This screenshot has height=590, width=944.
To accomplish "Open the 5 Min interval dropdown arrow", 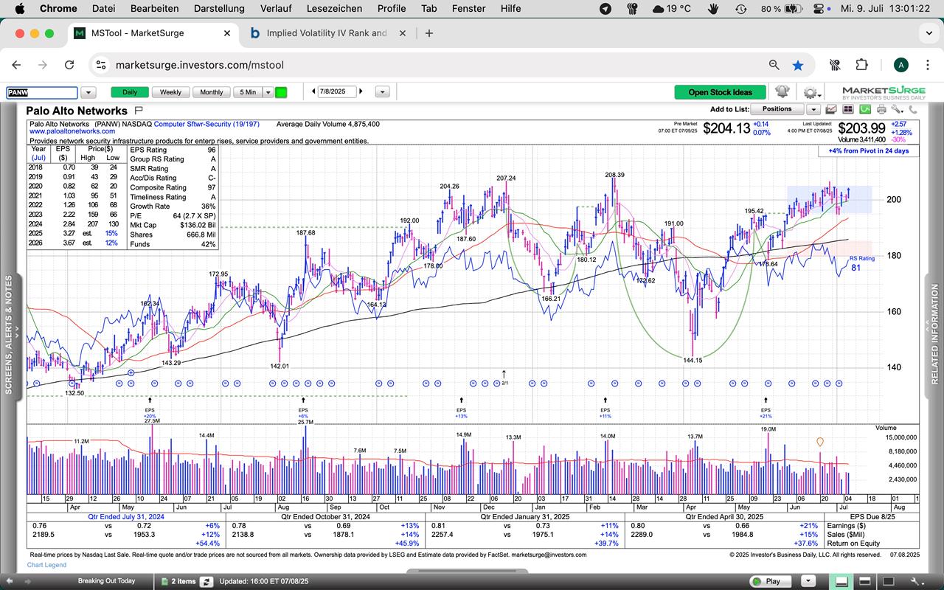I will pos(268,92).
